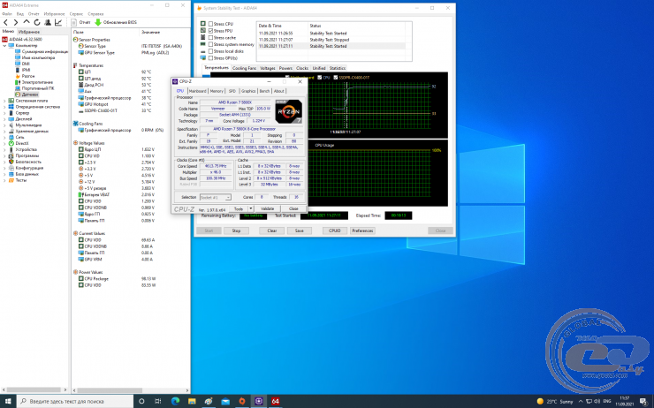
Task: Open the Файл menu in AIDA64
Action: (7, 14)
